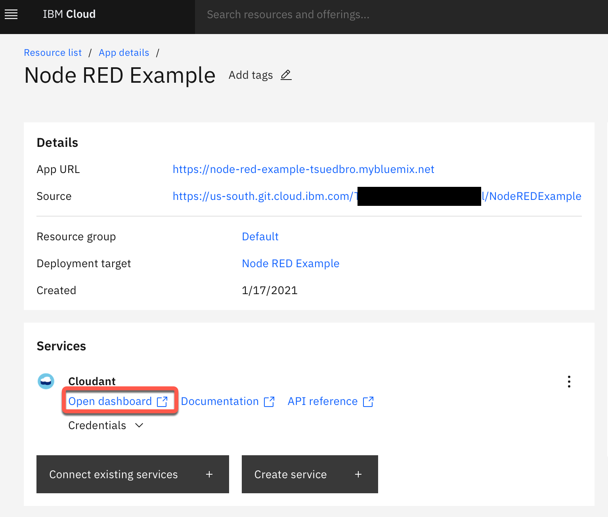The image size is (608, 517).
Task: Go to Resource list breadcrumb
Action: [53, 53]
